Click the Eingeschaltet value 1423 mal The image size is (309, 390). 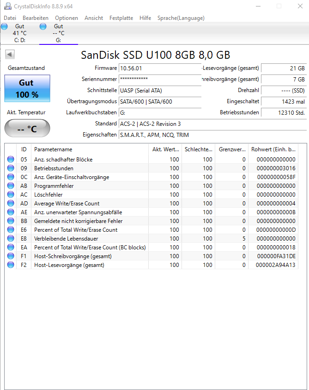284,101
